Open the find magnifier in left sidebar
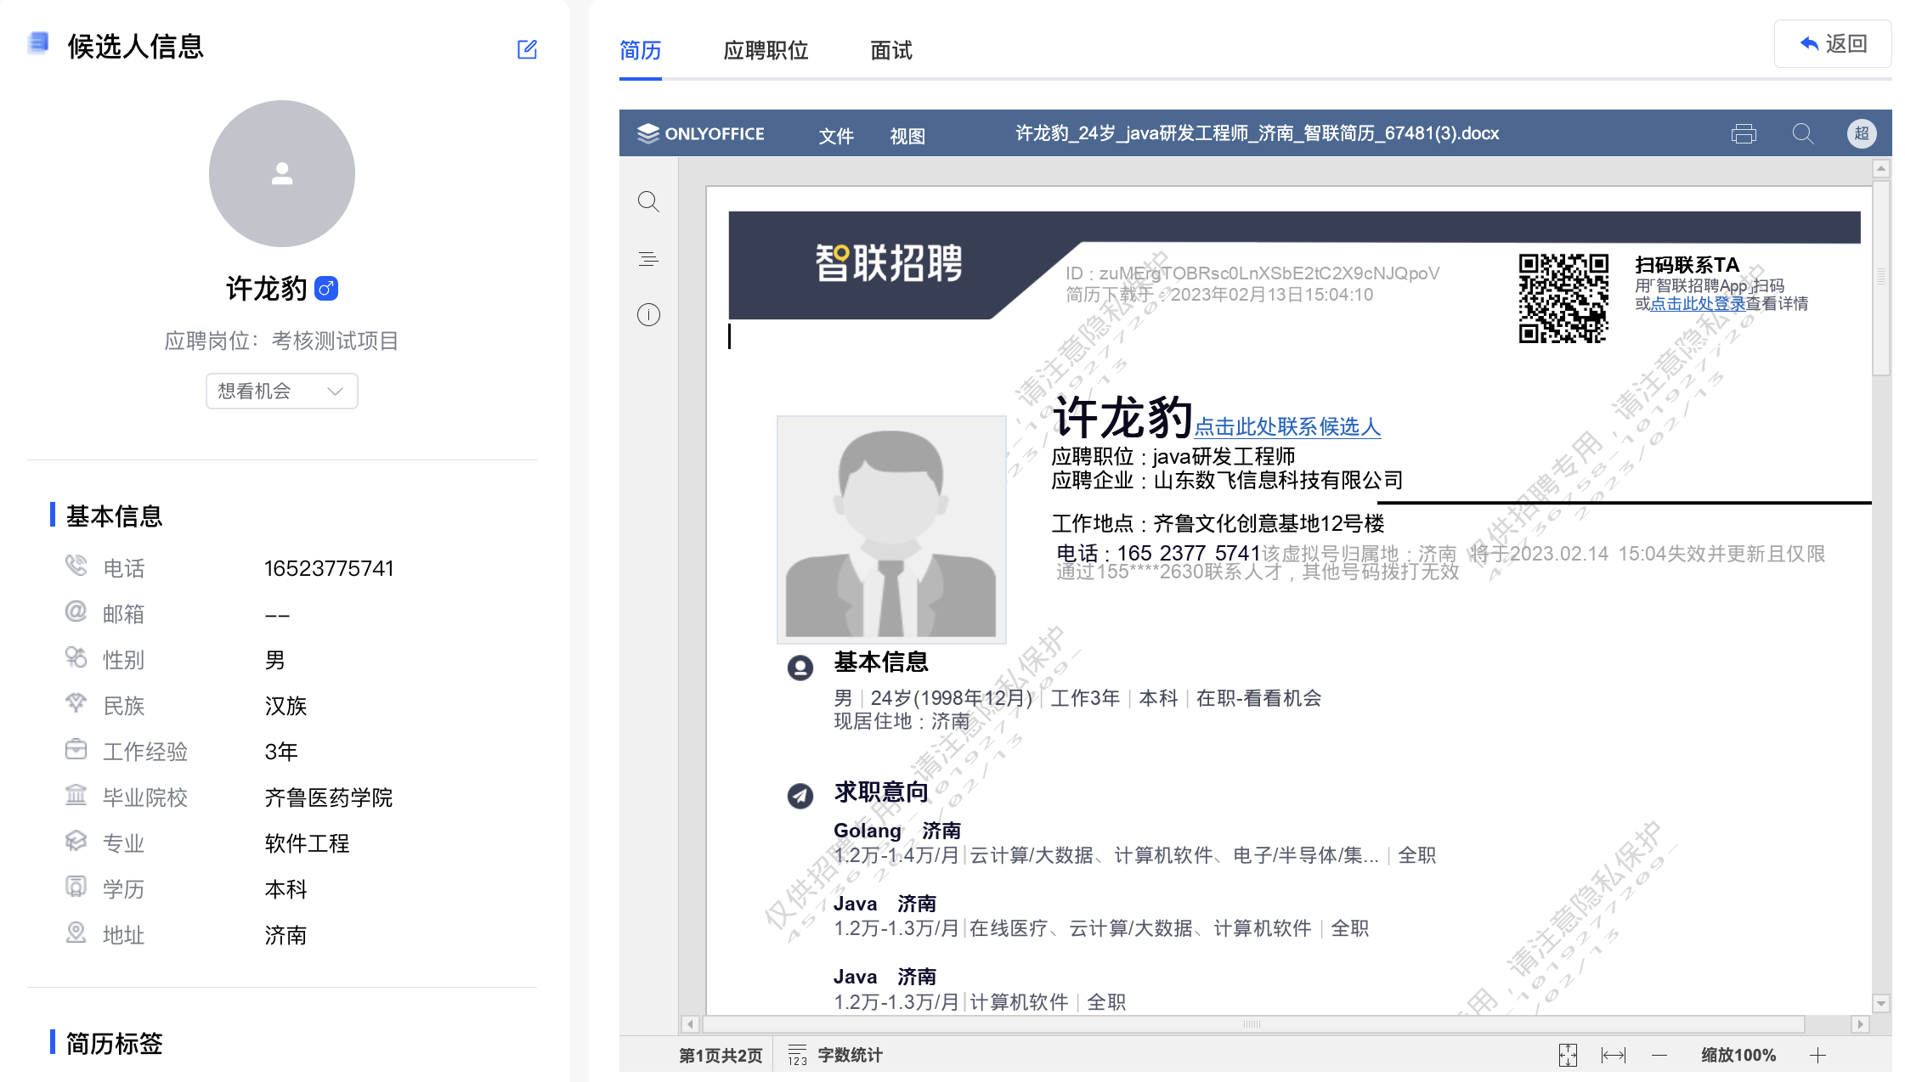This screenshot has width=1905, height=1082. coord(648,201)
